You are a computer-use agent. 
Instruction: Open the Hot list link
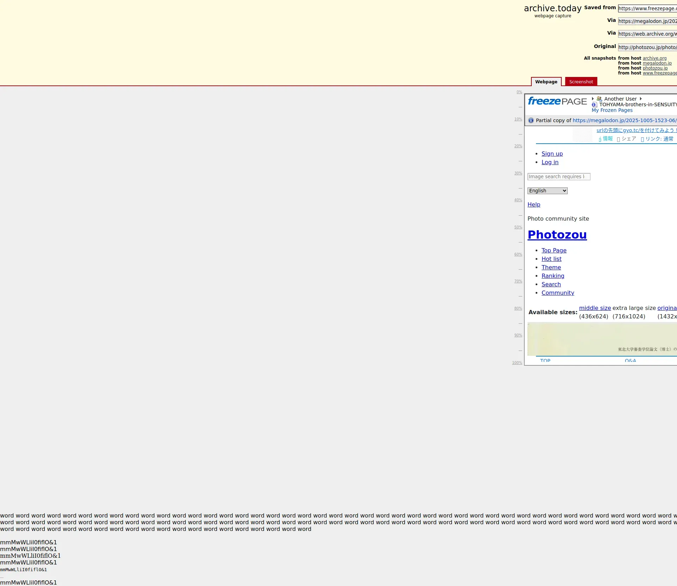coord(551,259)
